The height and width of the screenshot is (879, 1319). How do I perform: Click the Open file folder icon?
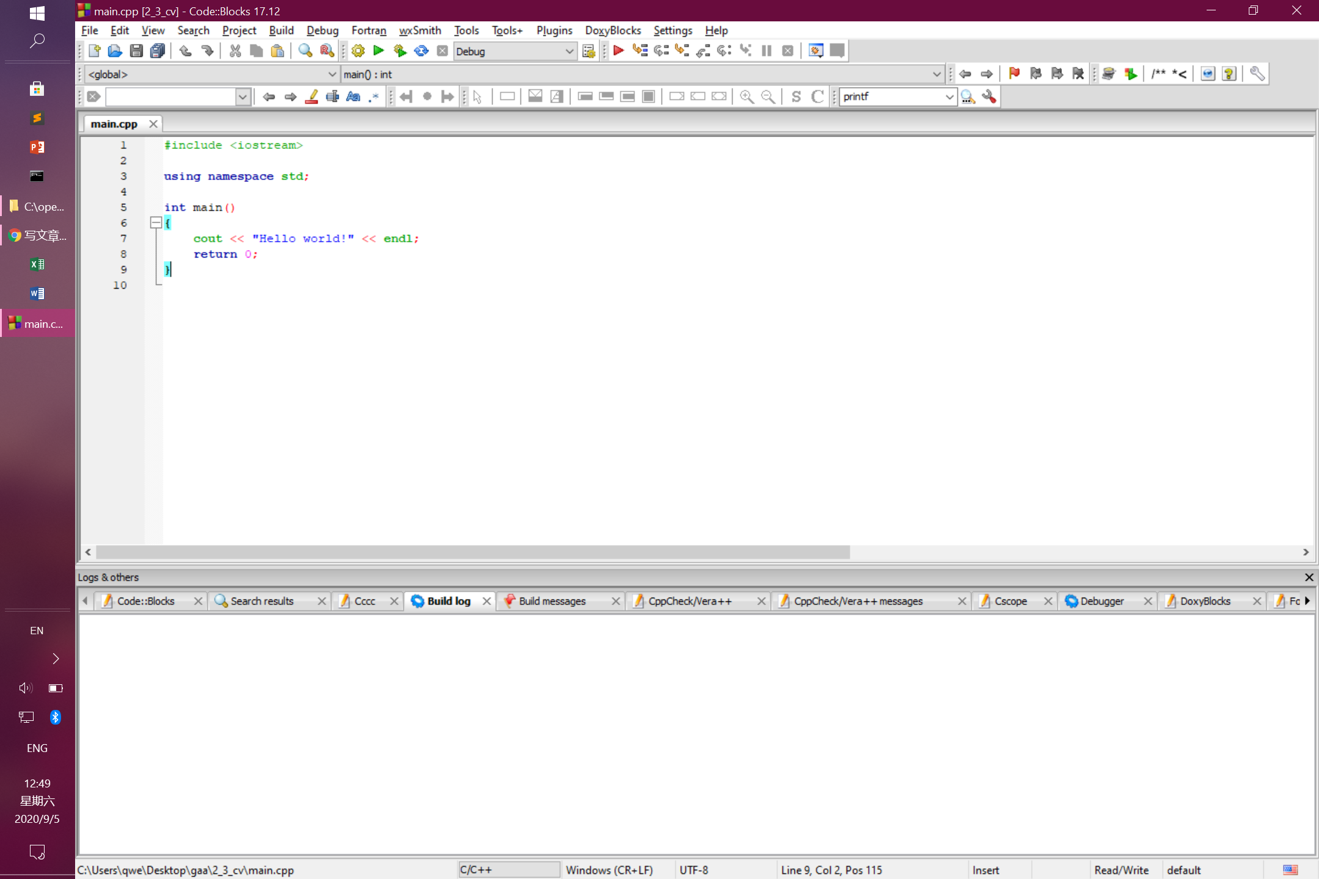(115, 51)
